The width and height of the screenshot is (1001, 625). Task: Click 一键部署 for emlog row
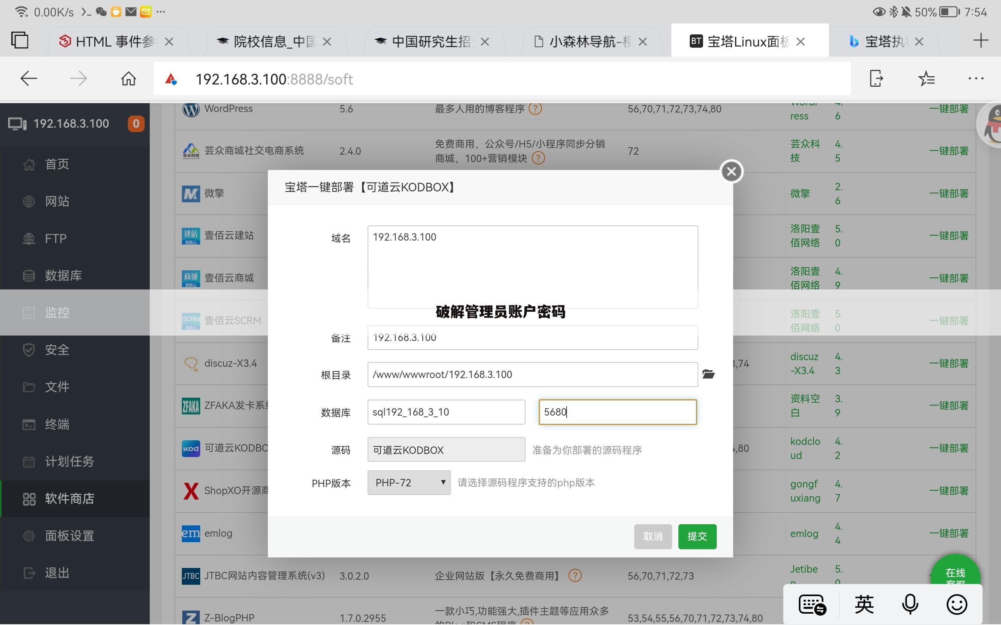(949, 533)
